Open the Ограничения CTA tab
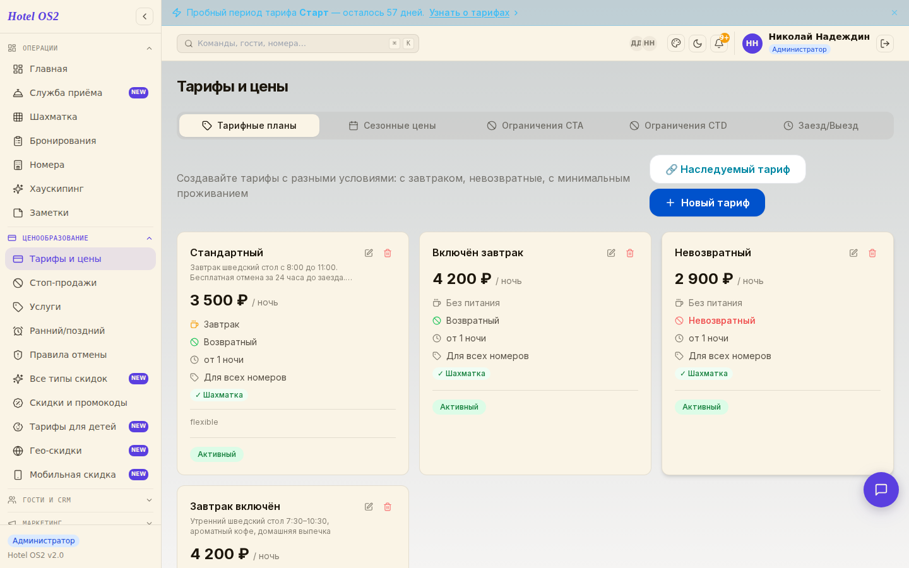This screenshot has height=568, width=909. pos(535,126)
